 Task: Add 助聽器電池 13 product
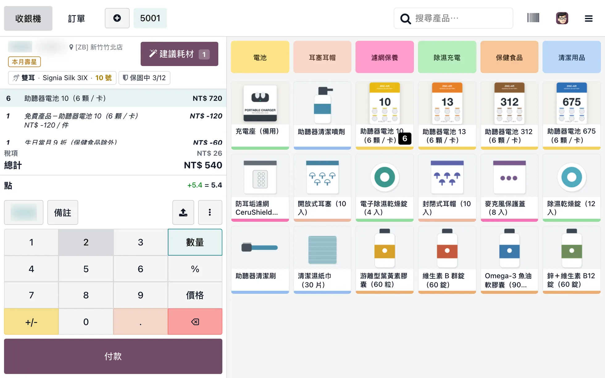click(447, 115)
